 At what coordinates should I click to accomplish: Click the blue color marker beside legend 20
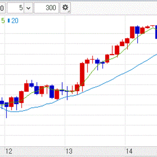point(9,21)
